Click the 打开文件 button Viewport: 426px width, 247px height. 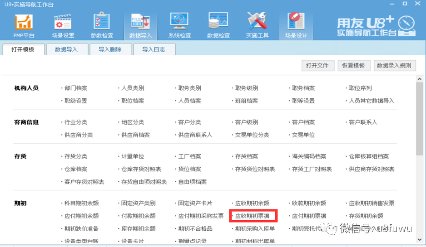(x=318, y=66)
